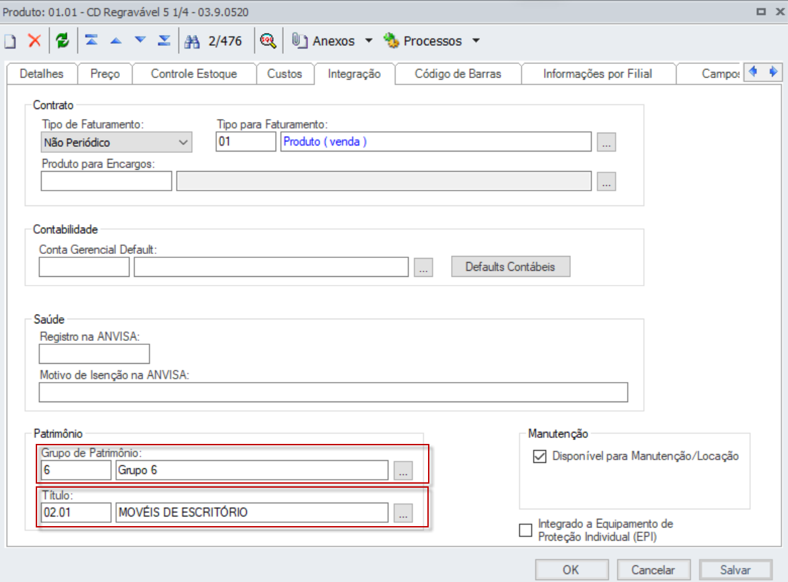
Task: Click MOVÉIS DE ESCRITÓRIO description field
Action: 252,513
